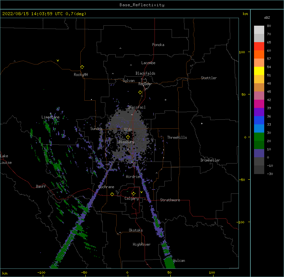Image resolution: width=284 pixels, height=277 pixels.
Task: Select the blue 36-33 dBZ legend swatch
Action: (x=259, y=120)
